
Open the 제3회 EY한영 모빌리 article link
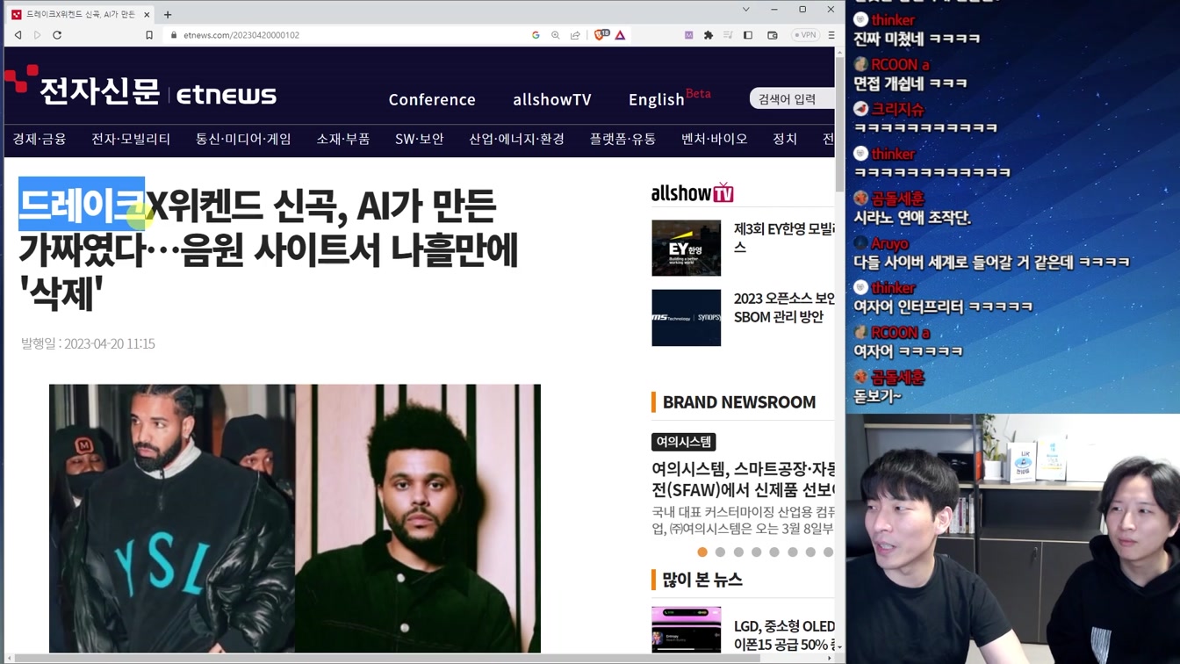click(784, 238)
